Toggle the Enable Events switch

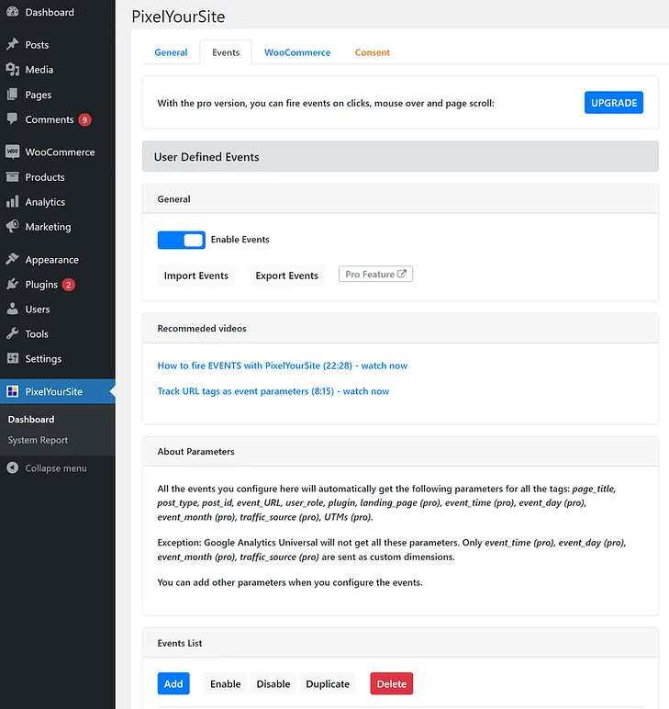(x=182, y=240)
